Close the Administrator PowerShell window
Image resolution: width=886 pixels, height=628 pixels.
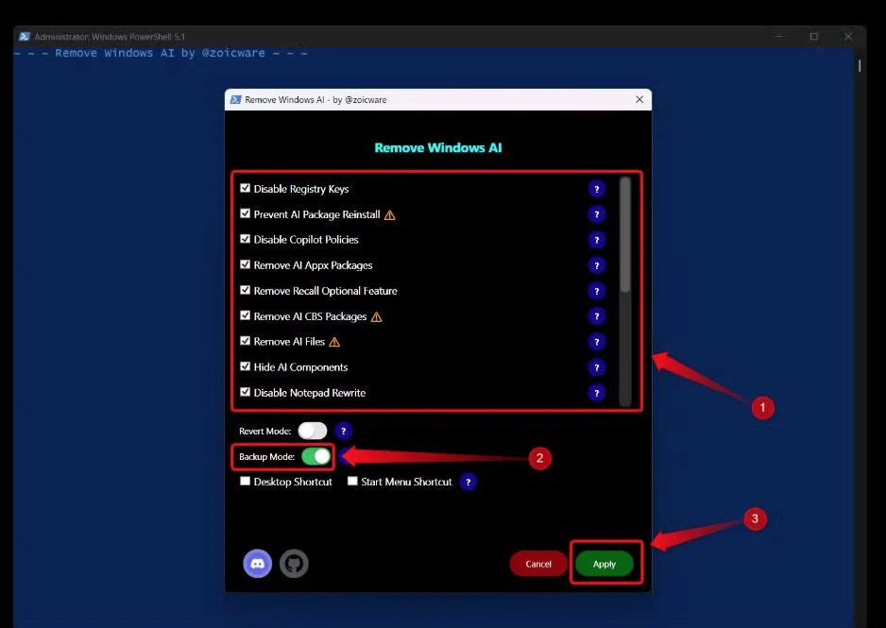coord(848,37)
